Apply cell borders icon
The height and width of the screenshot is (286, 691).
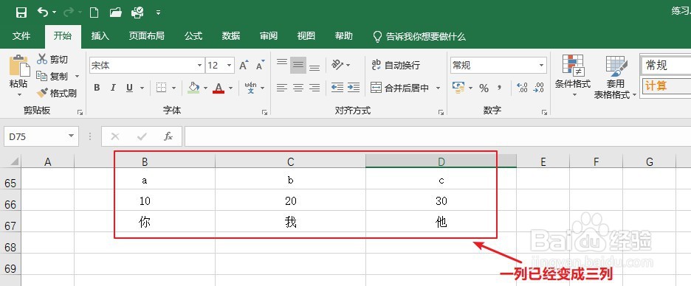161,88
